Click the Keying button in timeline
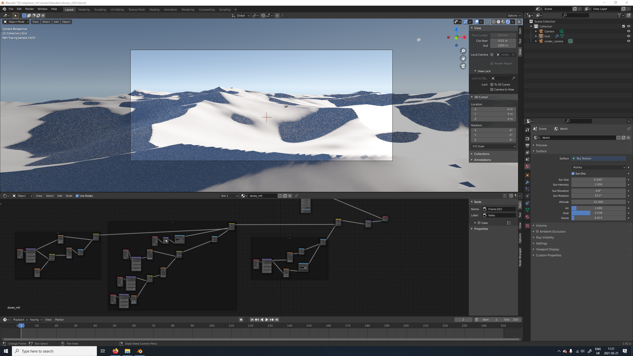Screen dimensions: 633x356 pos(36,320)
